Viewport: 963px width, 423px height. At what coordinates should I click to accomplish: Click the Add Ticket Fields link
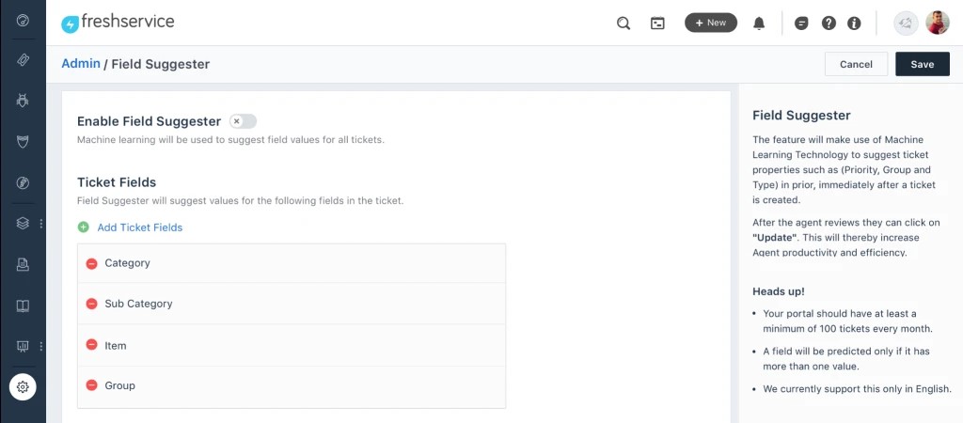coord(139,227)
